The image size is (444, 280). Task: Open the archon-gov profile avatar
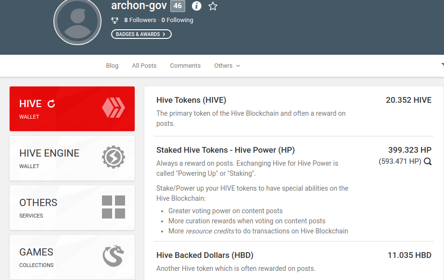(77, 21)
